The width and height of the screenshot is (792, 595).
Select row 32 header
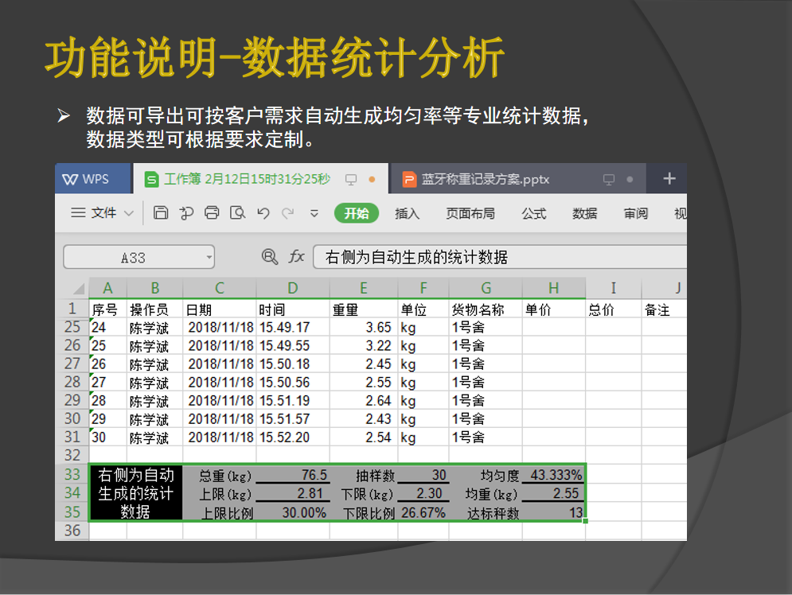coord(72,455)
